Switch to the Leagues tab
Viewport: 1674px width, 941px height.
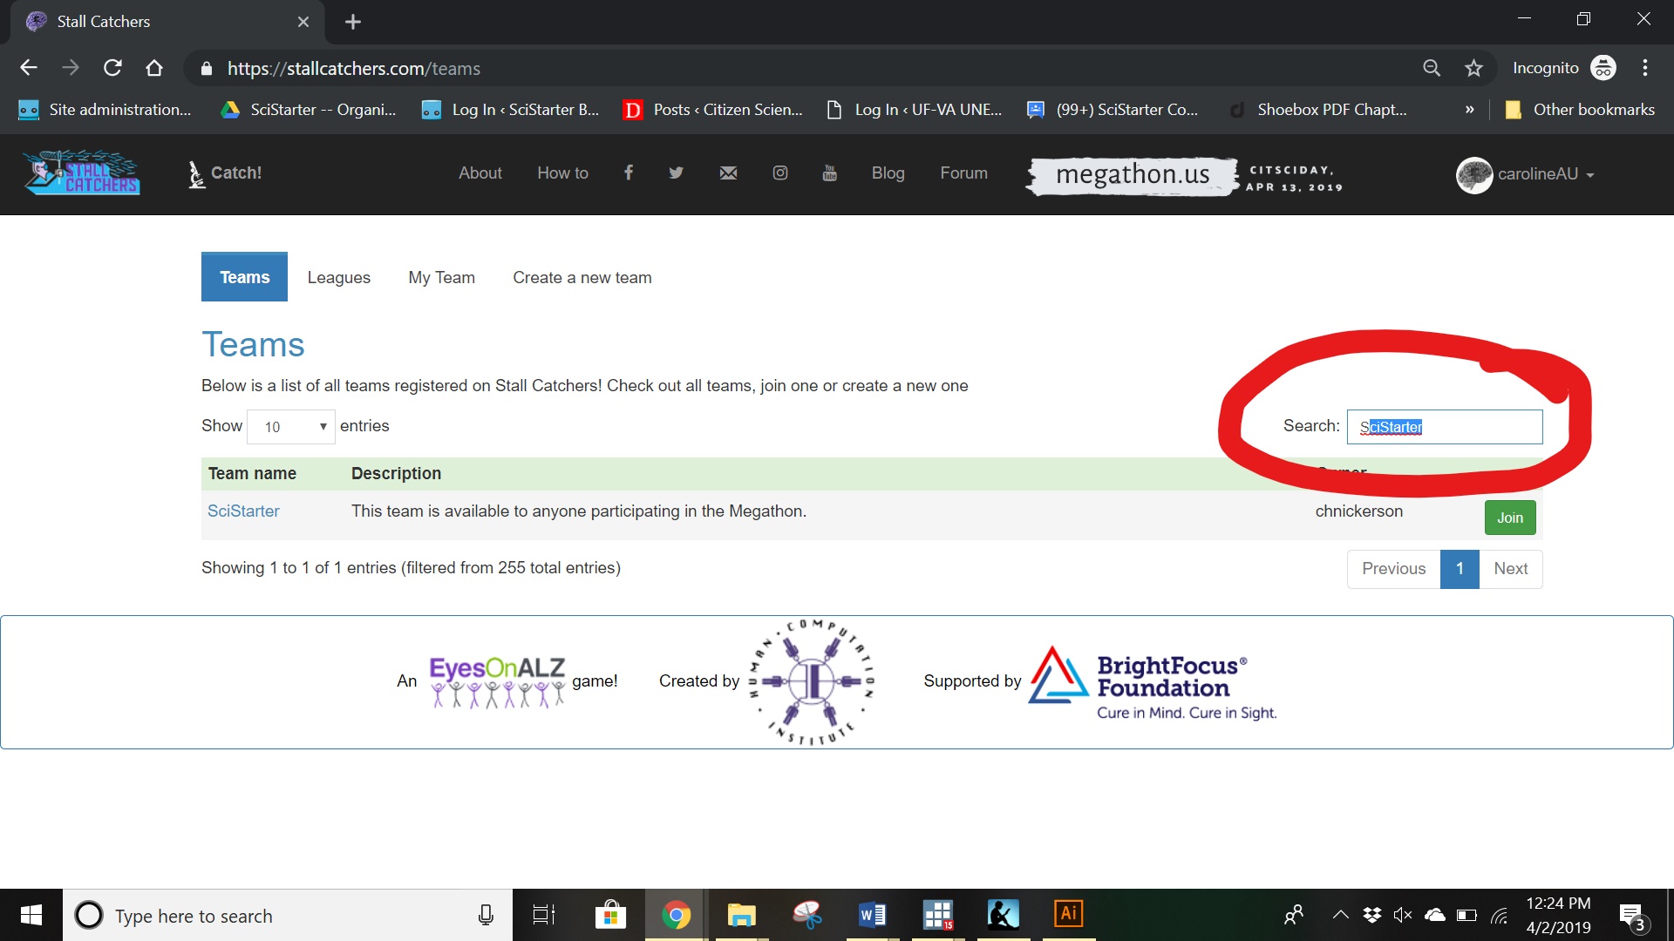click(x=338, y=277)
